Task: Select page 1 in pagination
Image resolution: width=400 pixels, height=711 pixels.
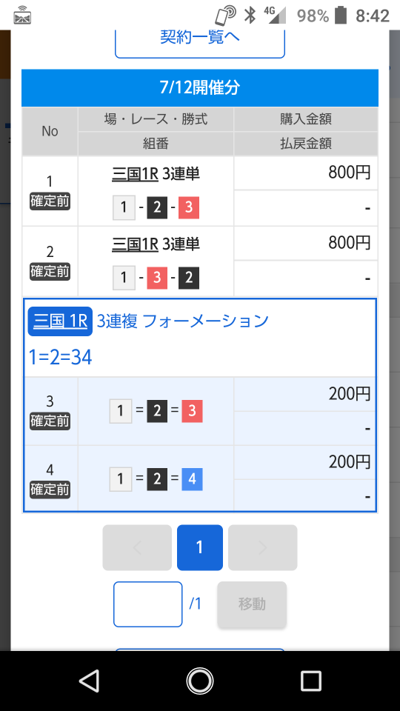Action: pos(199,548)
